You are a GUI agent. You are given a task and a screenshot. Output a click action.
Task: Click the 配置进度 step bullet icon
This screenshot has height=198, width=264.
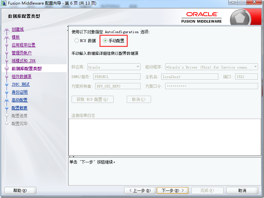[x=7, y=116]
